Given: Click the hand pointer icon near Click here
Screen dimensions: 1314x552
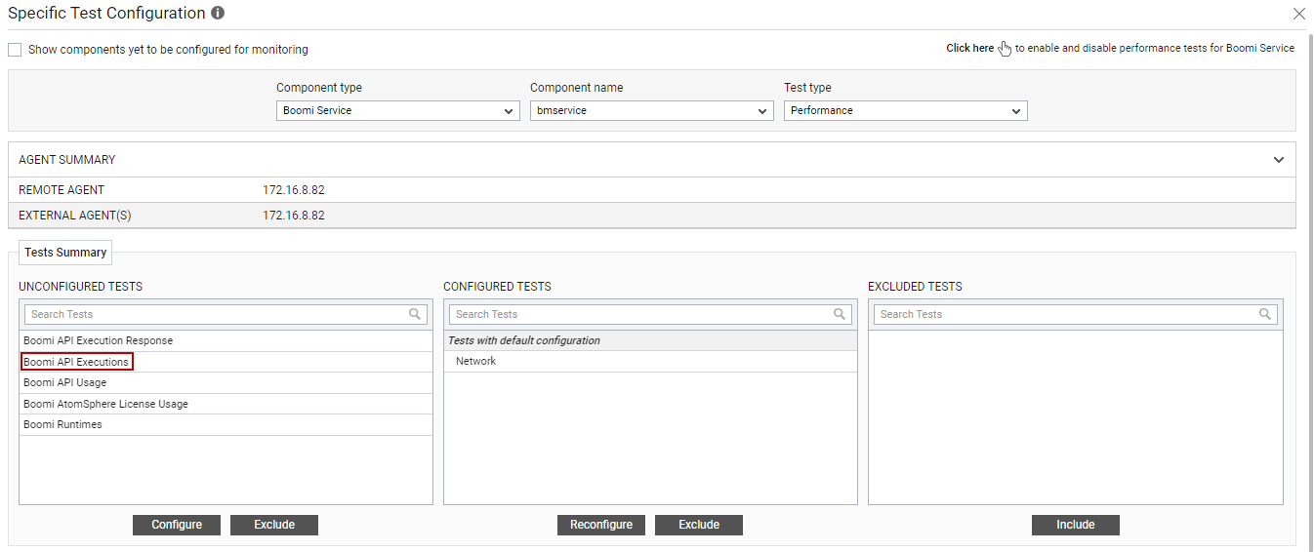Looking at the screenshot, I should click(x=1005, y=49).
